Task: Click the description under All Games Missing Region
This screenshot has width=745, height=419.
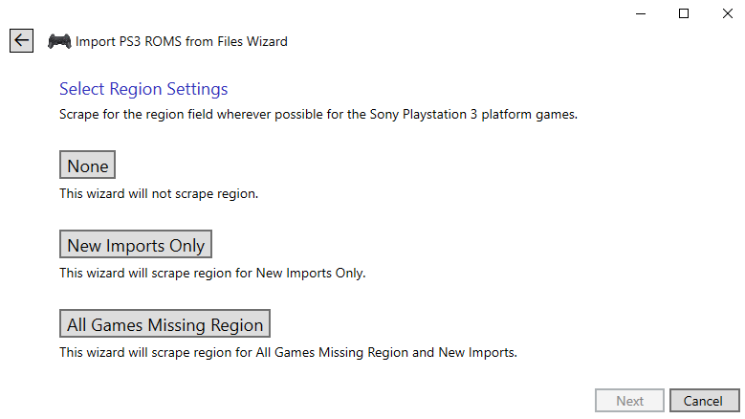Action: [288, 352]
